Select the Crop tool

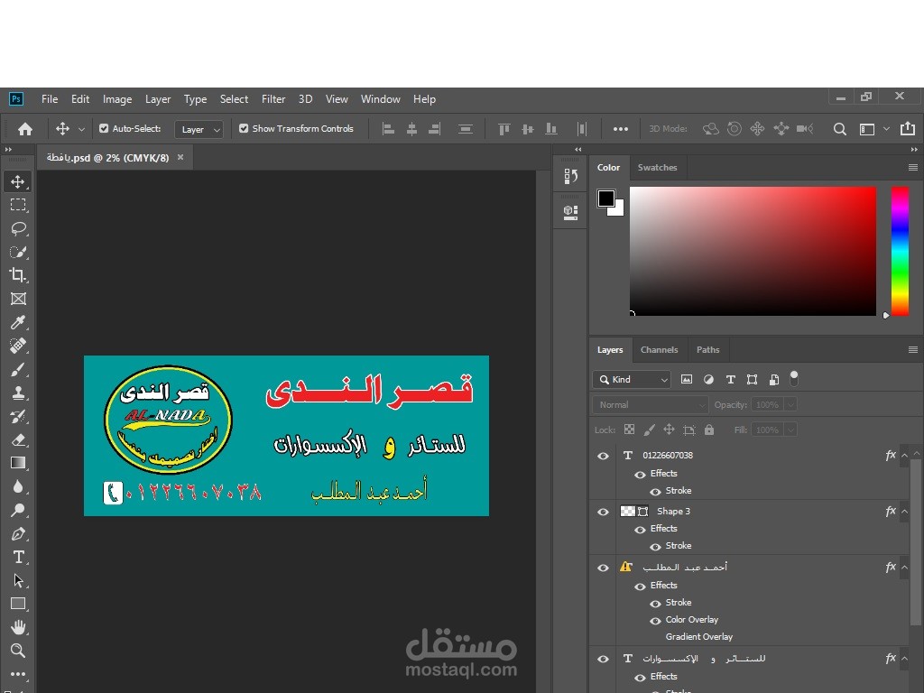pyautogui.click(x=18, y=275)
